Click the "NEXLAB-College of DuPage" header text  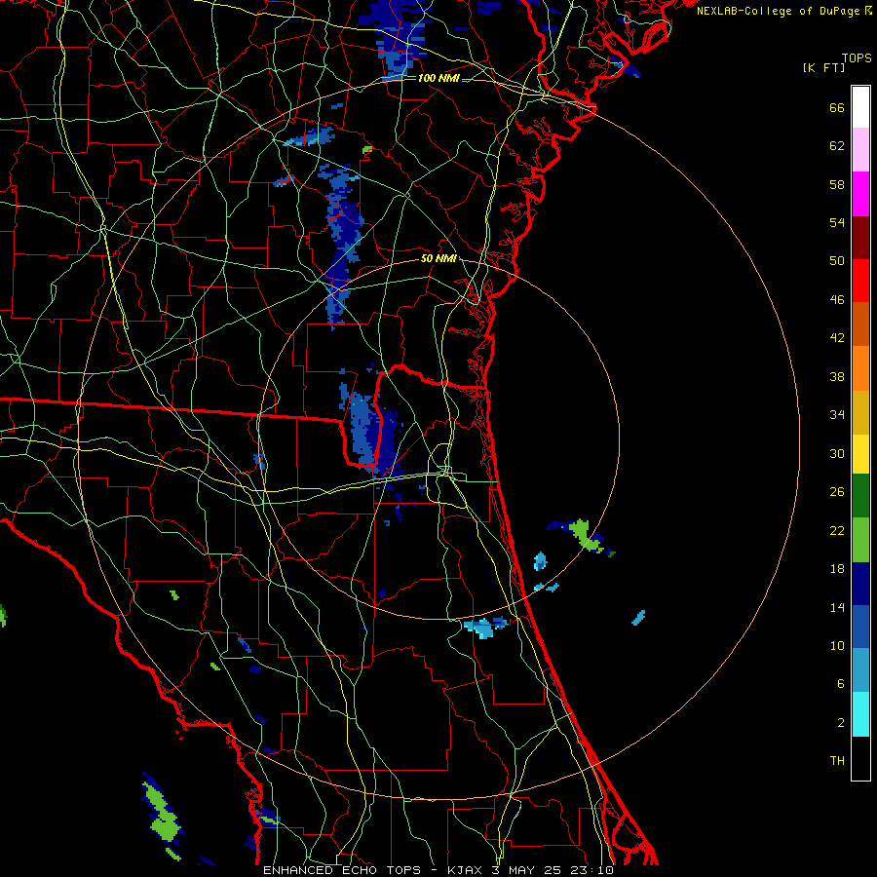pos(778,11)
